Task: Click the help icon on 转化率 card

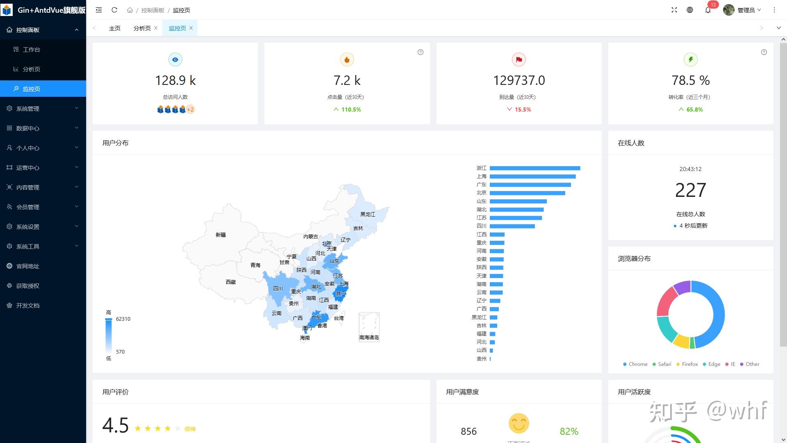Action: 763,52
